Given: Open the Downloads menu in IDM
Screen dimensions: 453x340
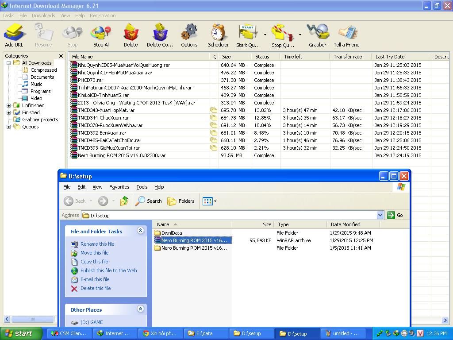Looking at the screenshot, I should tap(43, 15).
